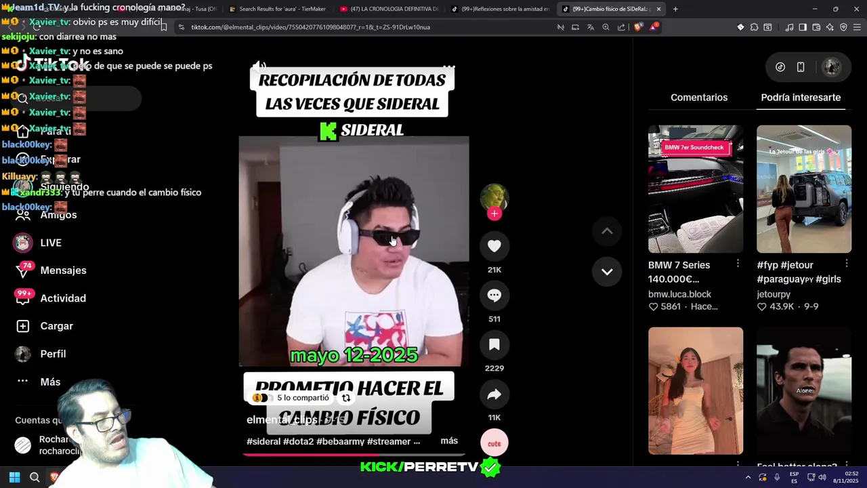The height and width of the screenshot is (488, 867).
Task: Click the #dota2 hashtag
Action: (x=298, y=441)
